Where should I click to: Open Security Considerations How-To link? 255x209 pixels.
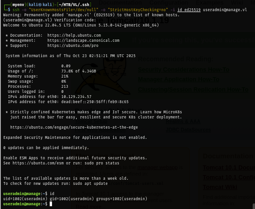[x=183, y=70]
